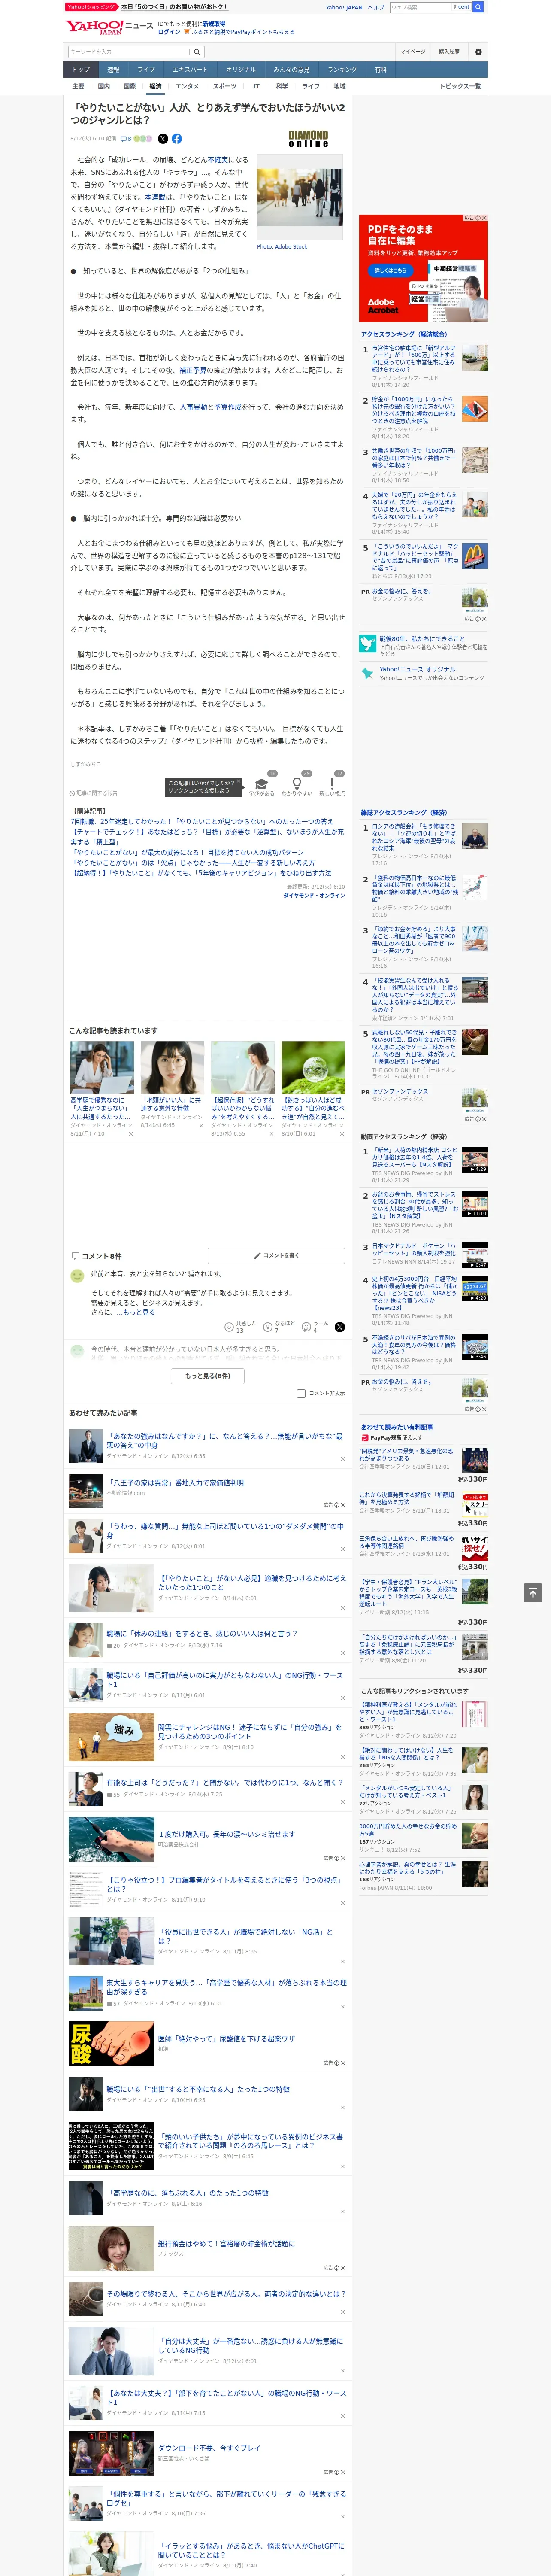Open the エンタメ category sub-tab
This screenshot has width=551, height=2576.
click(x=187, y=86)
